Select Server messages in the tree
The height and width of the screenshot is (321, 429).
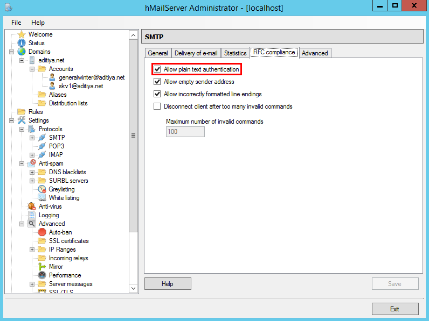(71, 284)
